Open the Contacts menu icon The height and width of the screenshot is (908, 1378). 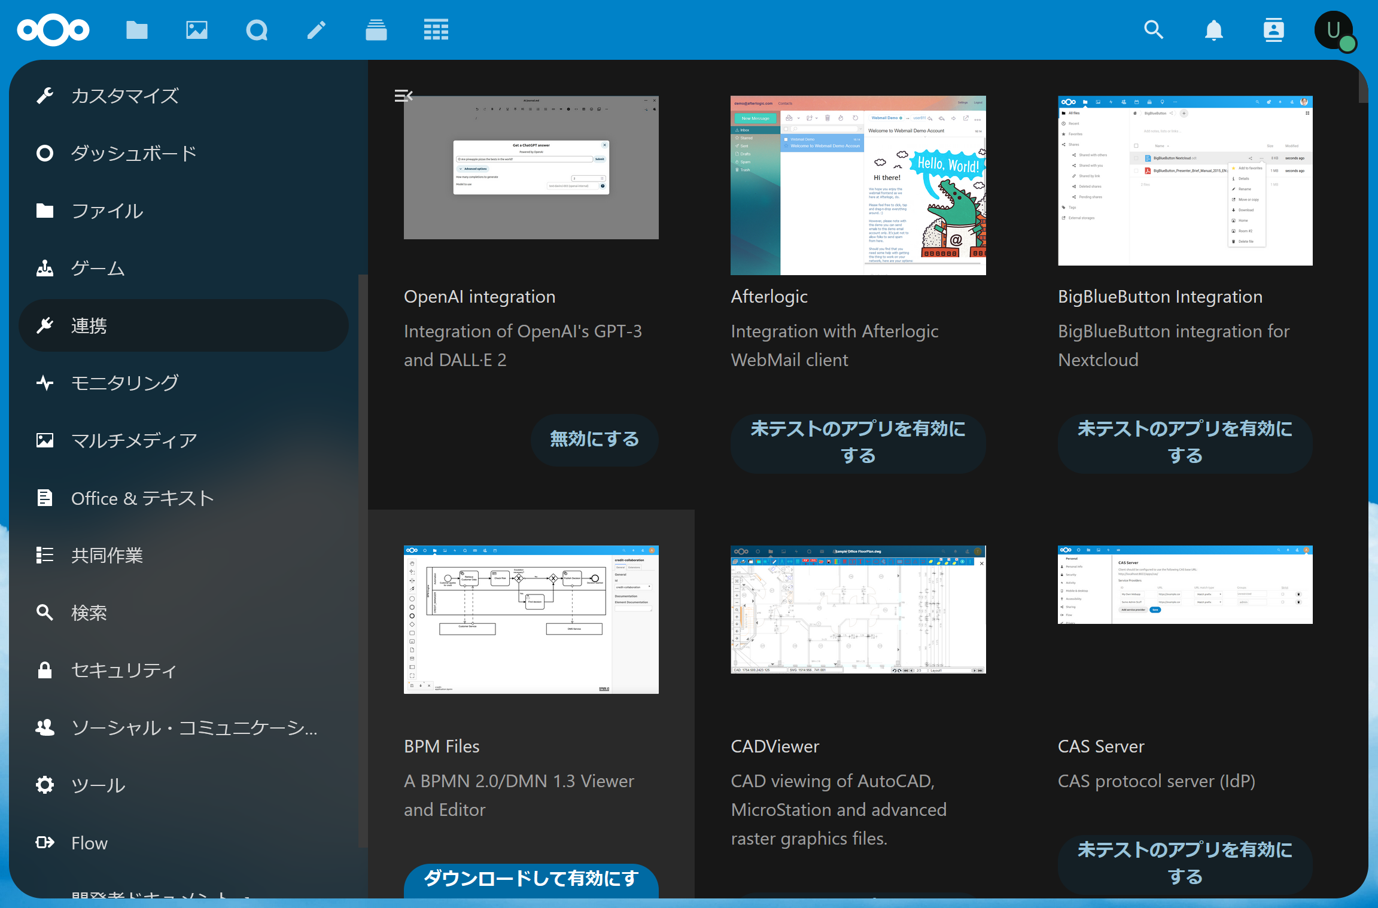click(1273, 30)
